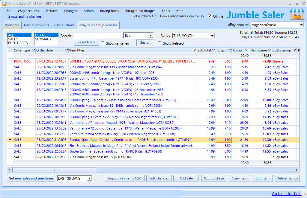Open the Pictures menu
This screenshot has height=198, width=307.
(52, 11)
